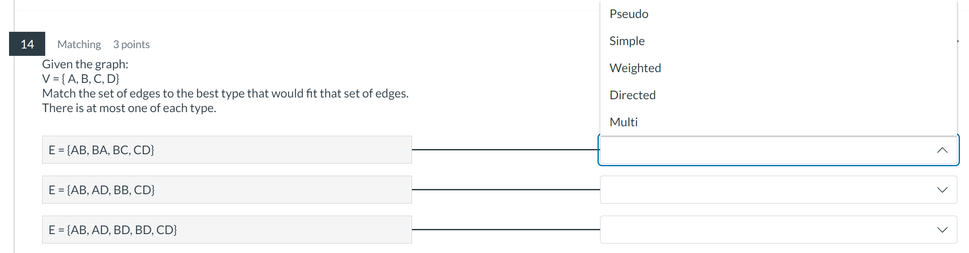Click the "Given the graph:" text
Viewport: 969px width, 253px height.
click(85, 64)
